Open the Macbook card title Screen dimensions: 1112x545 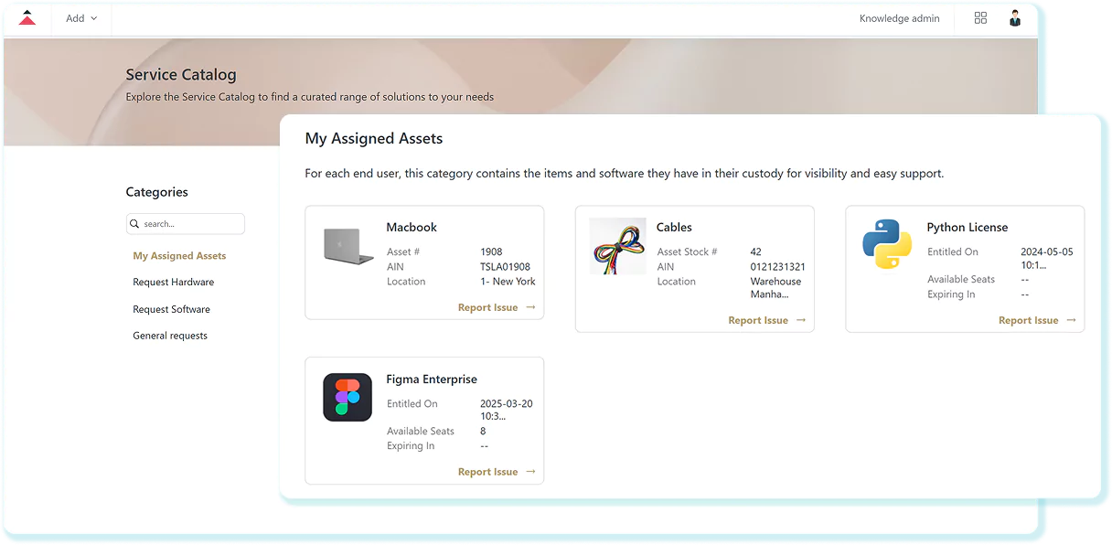[412, 227]
